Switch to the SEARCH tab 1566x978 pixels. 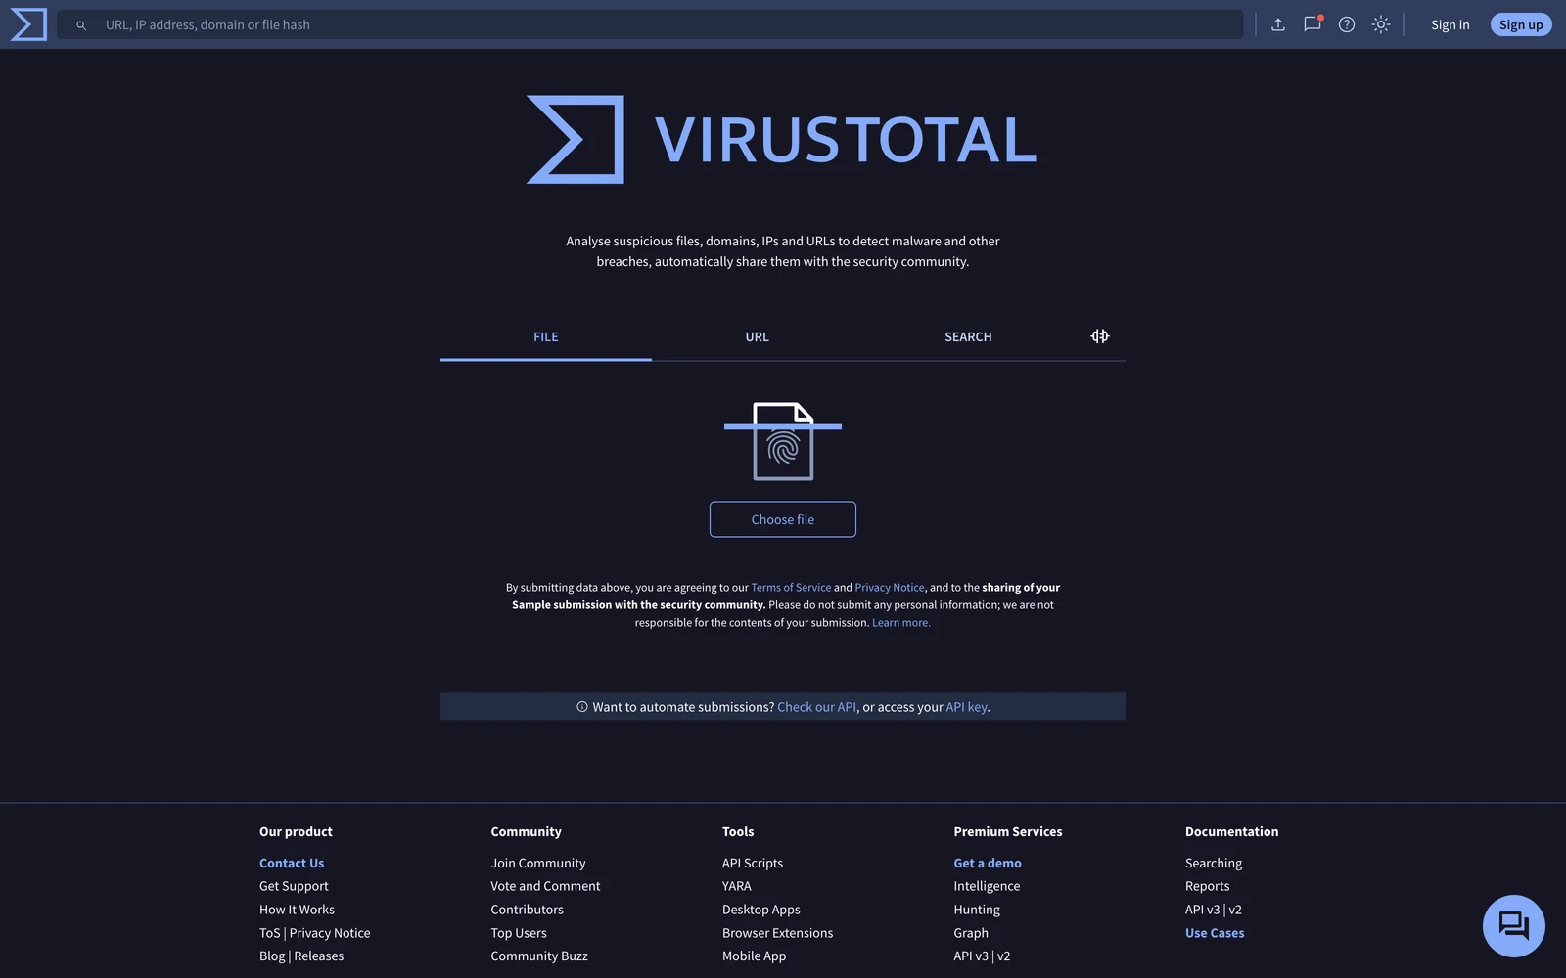968,336
